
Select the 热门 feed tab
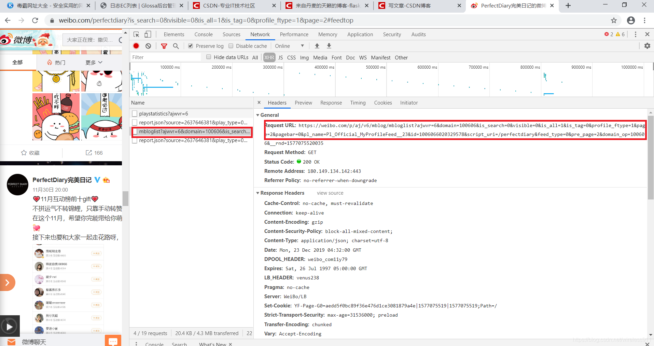(56, 63)
